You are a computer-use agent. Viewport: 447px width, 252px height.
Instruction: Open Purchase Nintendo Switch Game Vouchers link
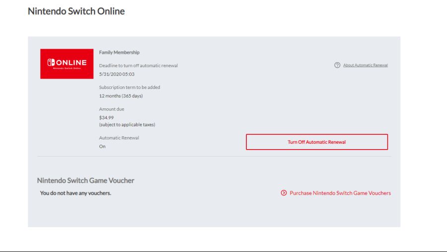pyautogui.click(x=340, y=193)
